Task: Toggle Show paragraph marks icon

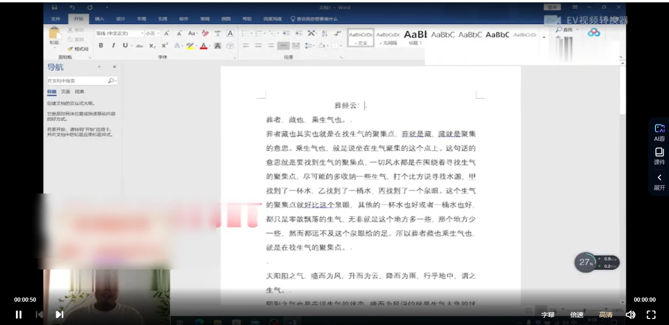Action: 337,34
